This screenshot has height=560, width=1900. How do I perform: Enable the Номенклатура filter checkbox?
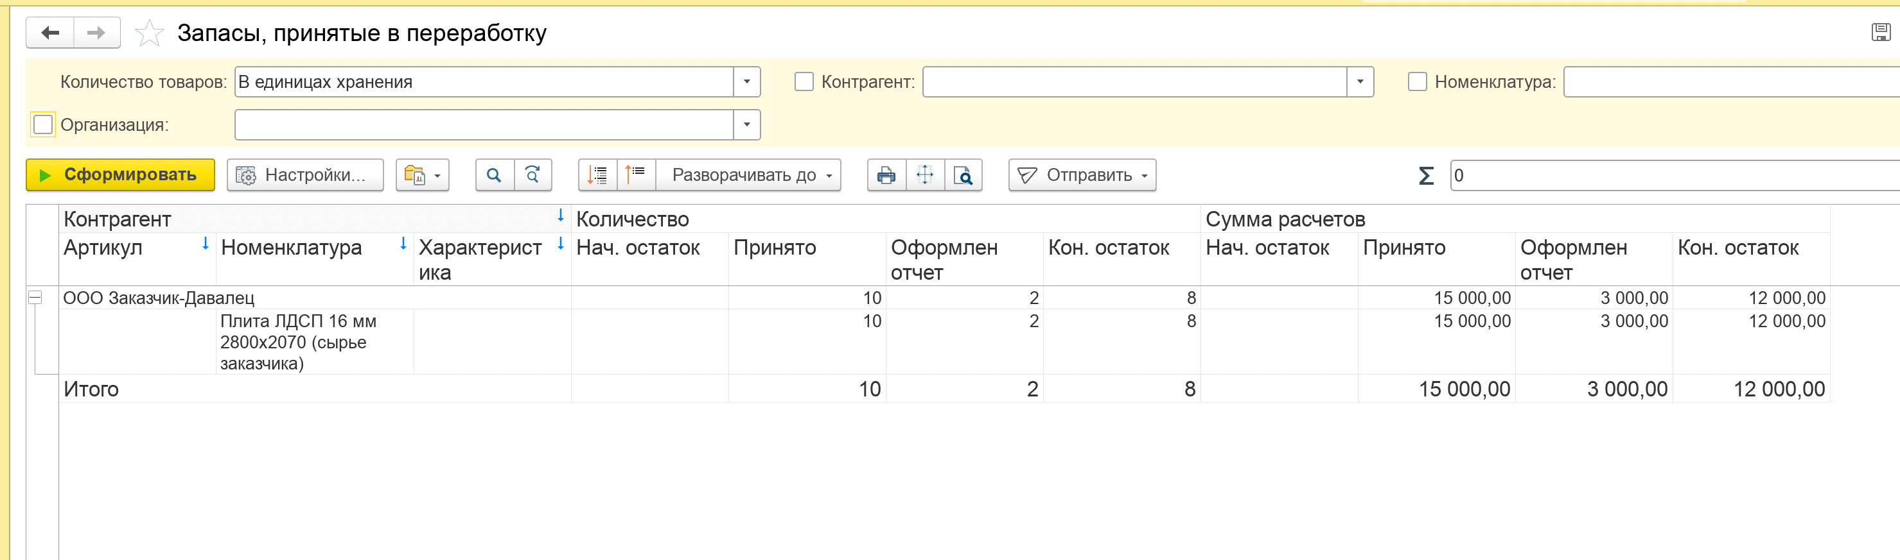[x=1418, y=82]
